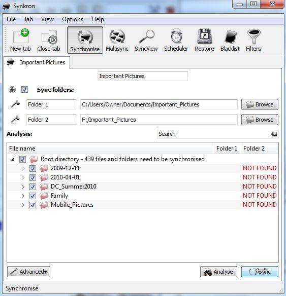Click the Search input field
286x296 pixels.
tap(217, 134)
